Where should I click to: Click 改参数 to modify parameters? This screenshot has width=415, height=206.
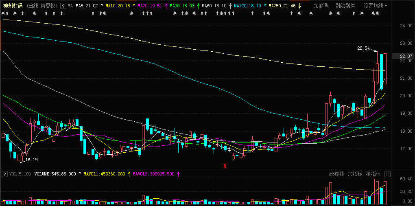pos(336,174)
